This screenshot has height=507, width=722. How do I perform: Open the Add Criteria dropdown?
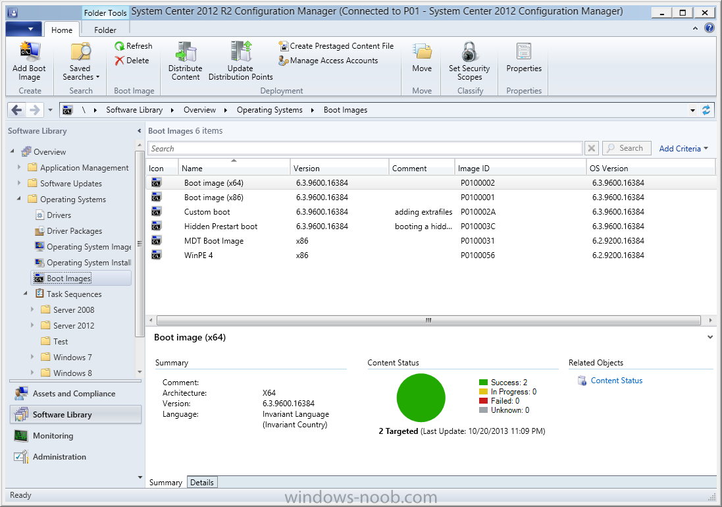(x=684, y=148)
